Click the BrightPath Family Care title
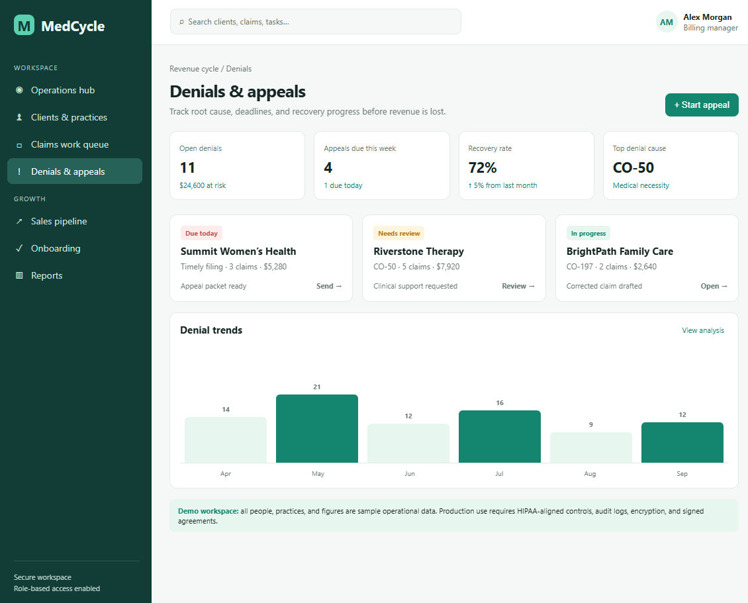Viewport: 748px width, 603px height. [x=620, y=252]
